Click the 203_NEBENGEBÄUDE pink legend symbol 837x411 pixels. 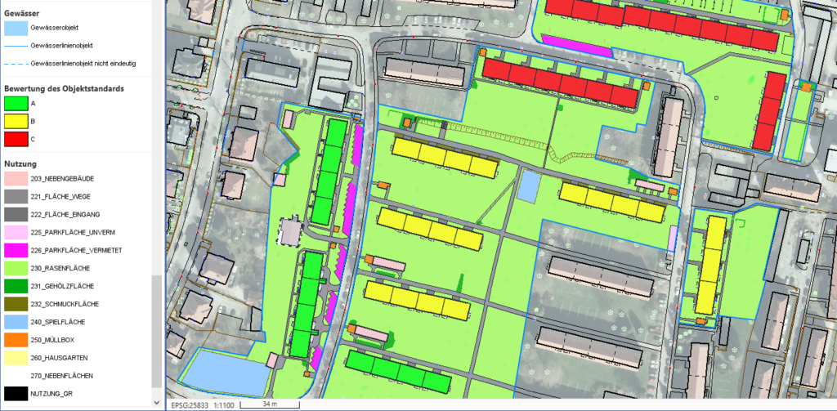[16, 179]
